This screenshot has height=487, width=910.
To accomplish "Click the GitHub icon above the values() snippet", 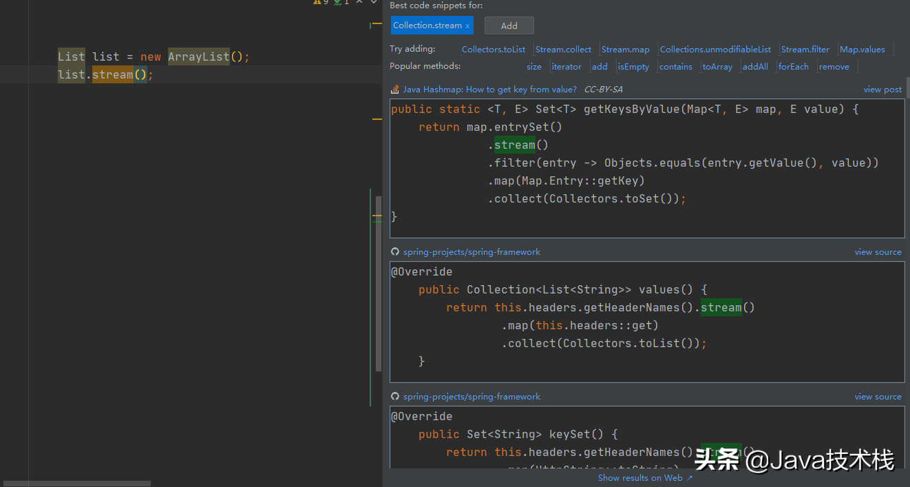I will pos(395,252).
